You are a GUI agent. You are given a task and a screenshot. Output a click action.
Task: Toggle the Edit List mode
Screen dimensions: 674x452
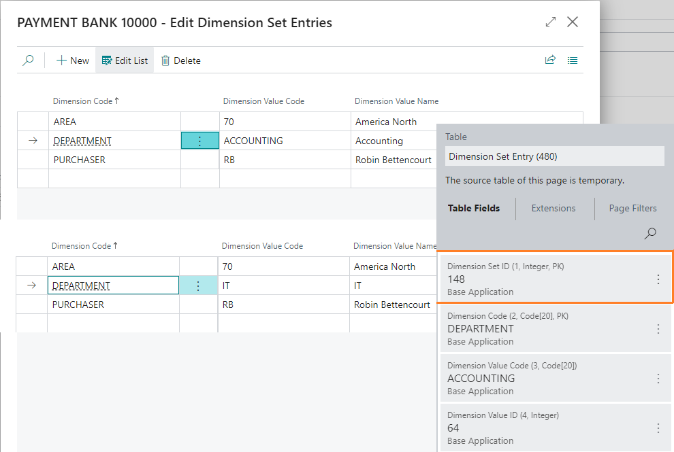[x=125, y=60]
